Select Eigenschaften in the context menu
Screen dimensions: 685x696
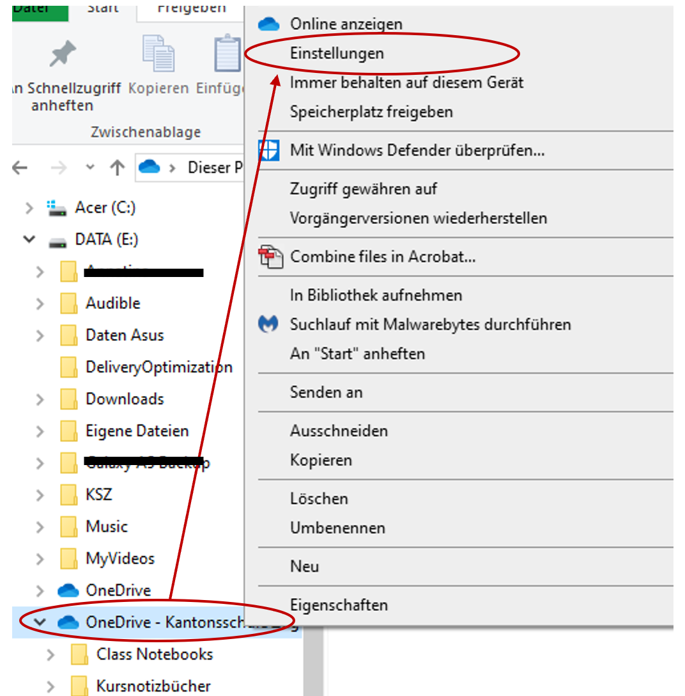click(339, 605)
